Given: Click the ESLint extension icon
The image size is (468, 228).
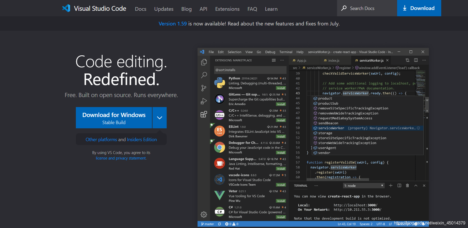Looking at the screenshot, I should 219,131.
